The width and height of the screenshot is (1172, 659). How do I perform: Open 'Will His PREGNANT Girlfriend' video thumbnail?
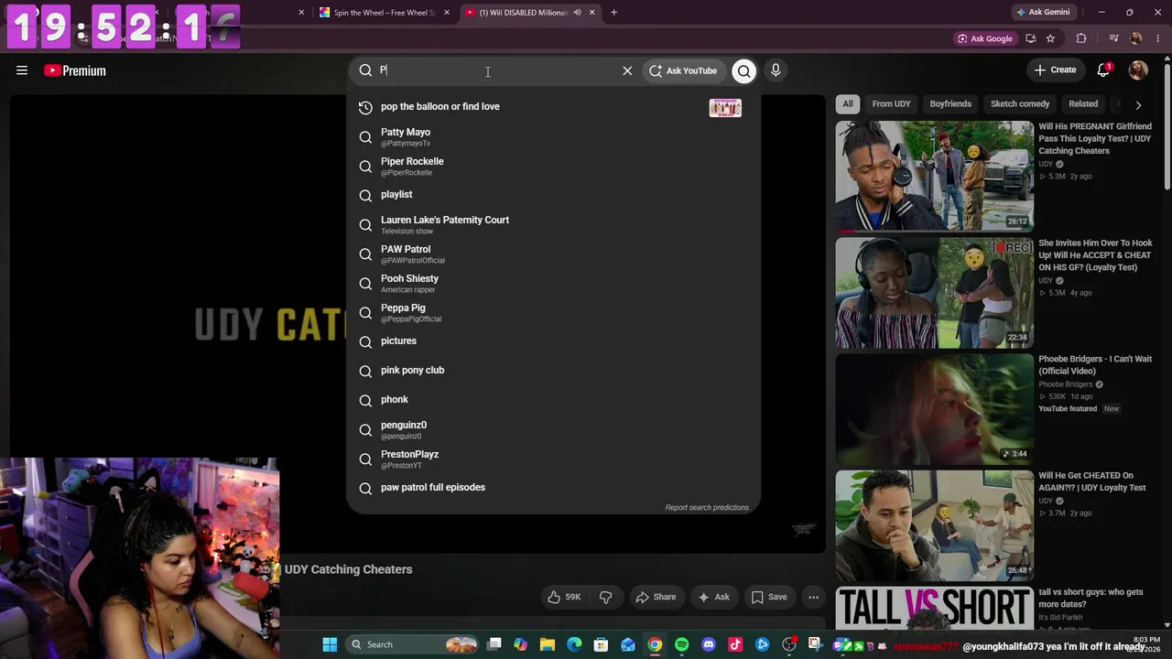(x=934, y=176)
